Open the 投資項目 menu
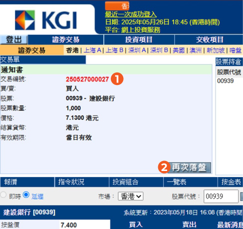Image resolution: width=243 pixels, height=229 pixels. tap(139, 39)
